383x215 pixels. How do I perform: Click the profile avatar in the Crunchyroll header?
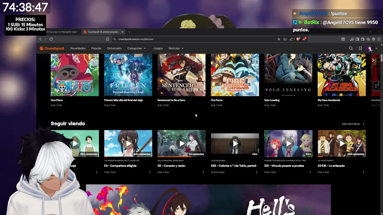[x=370, y=48]
